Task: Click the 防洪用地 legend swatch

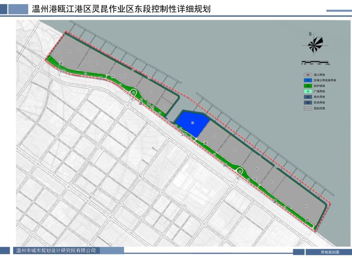Action: tap(307, 103)
